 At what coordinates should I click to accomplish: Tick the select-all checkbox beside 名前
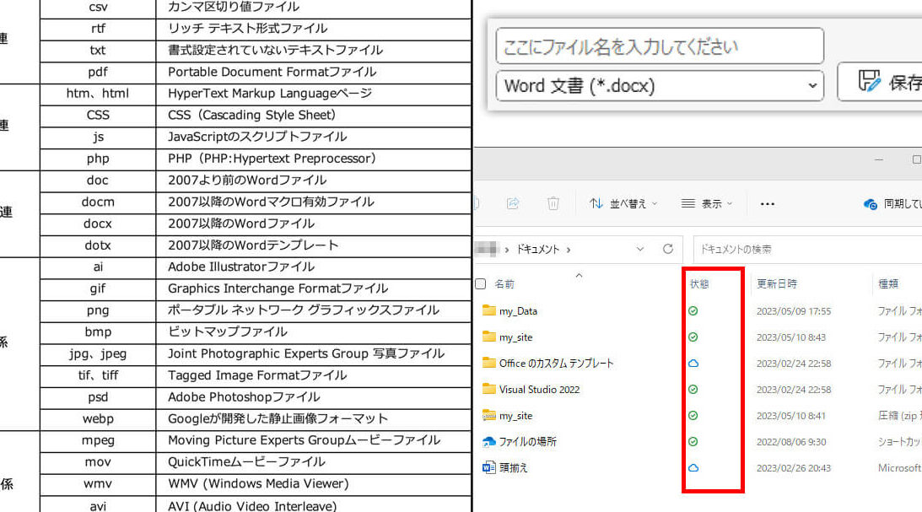tap(481, 284)
